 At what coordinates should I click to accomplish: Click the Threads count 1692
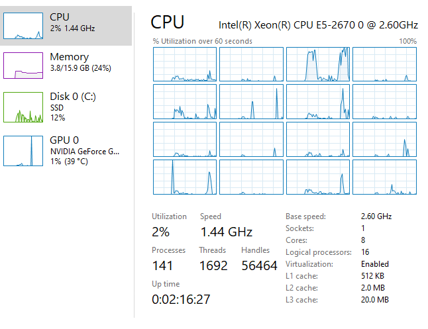point(213,265)
